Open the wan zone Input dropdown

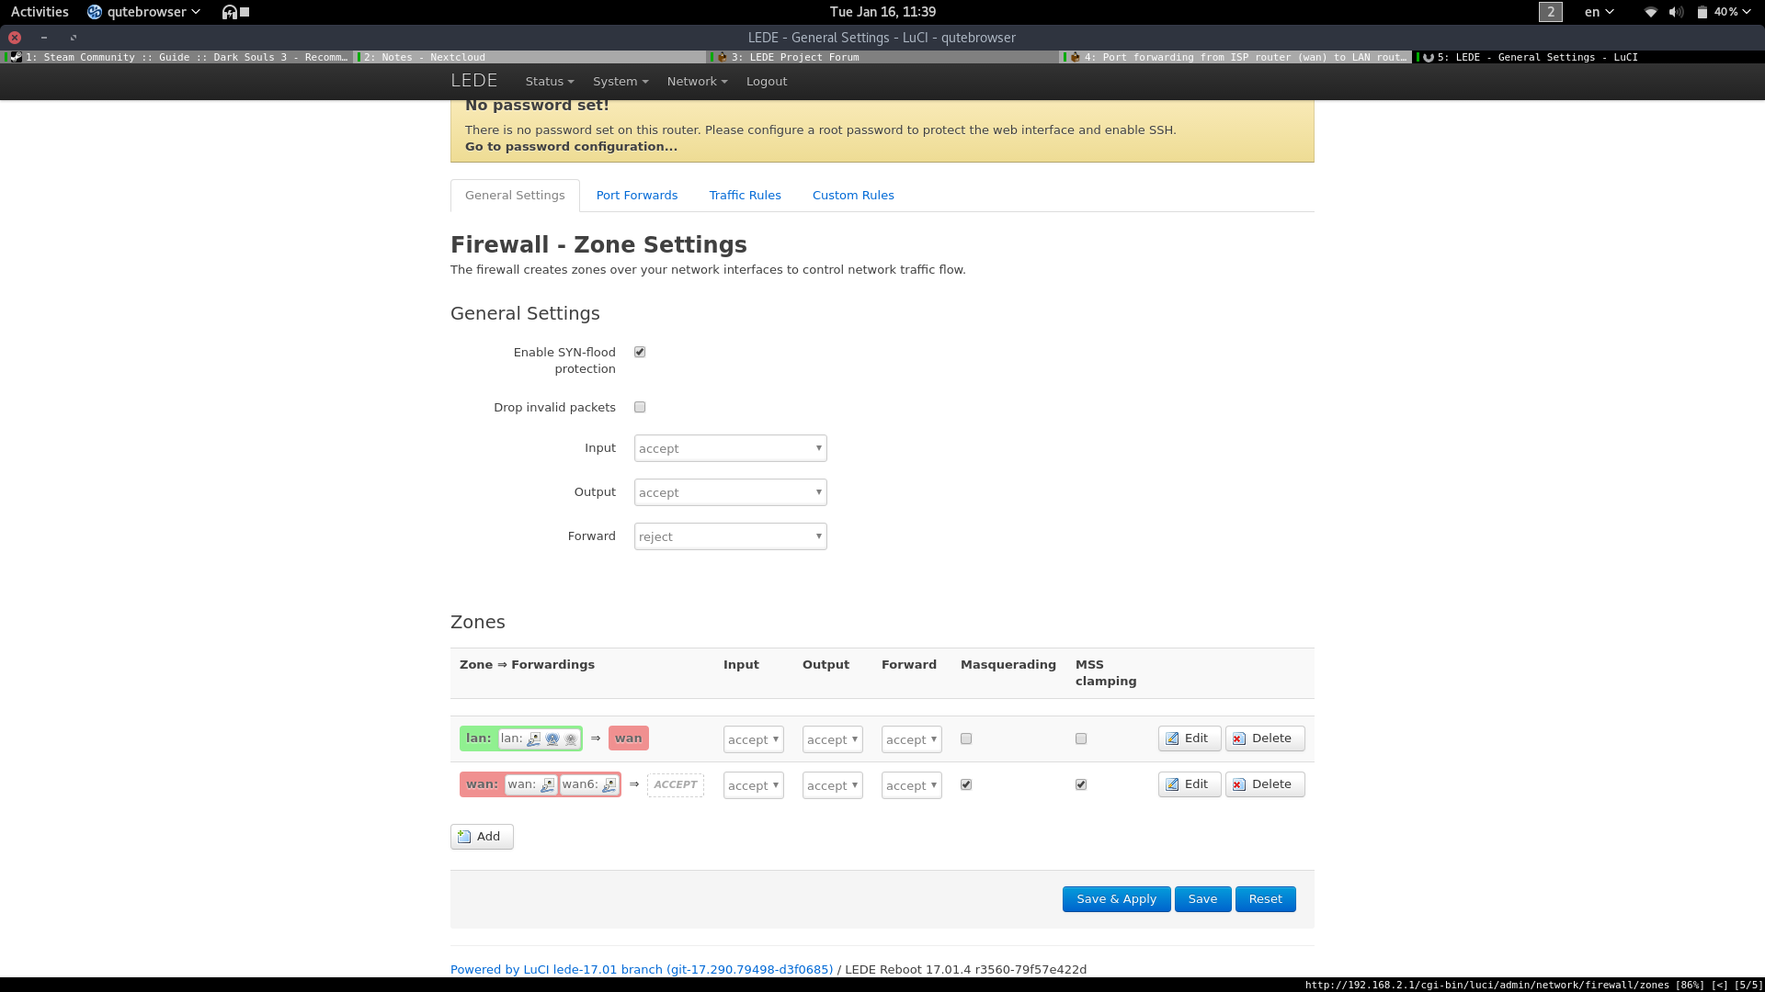click(x=754, y=785)
